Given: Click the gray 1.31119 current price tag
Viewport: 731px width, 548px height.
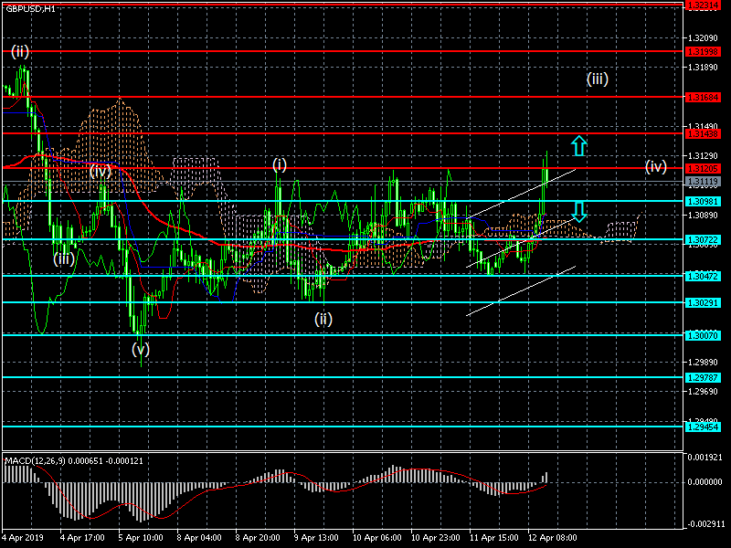Looking at the screenshot, I should pos(703,182).
